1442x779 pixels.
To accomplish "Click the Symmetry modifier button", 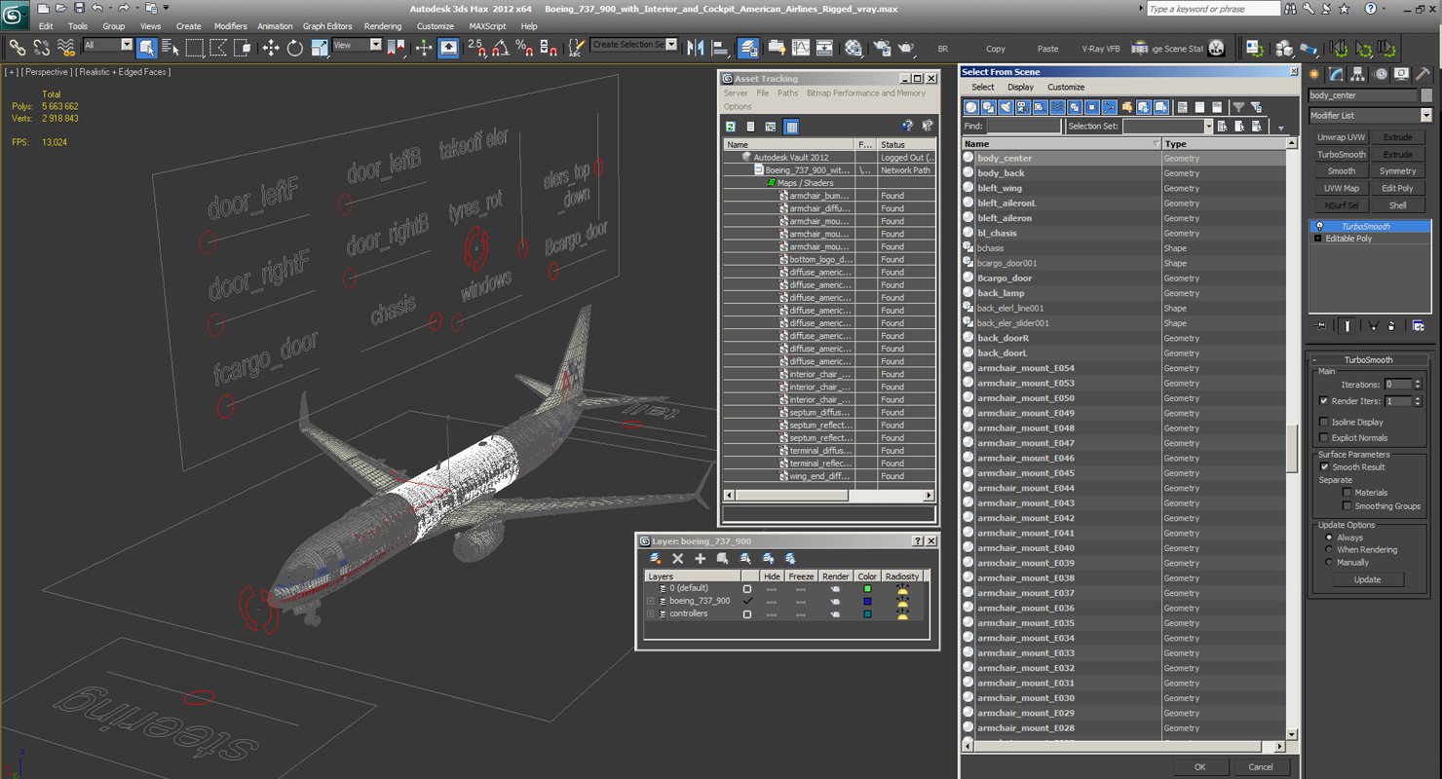I will coord(1398,171).
